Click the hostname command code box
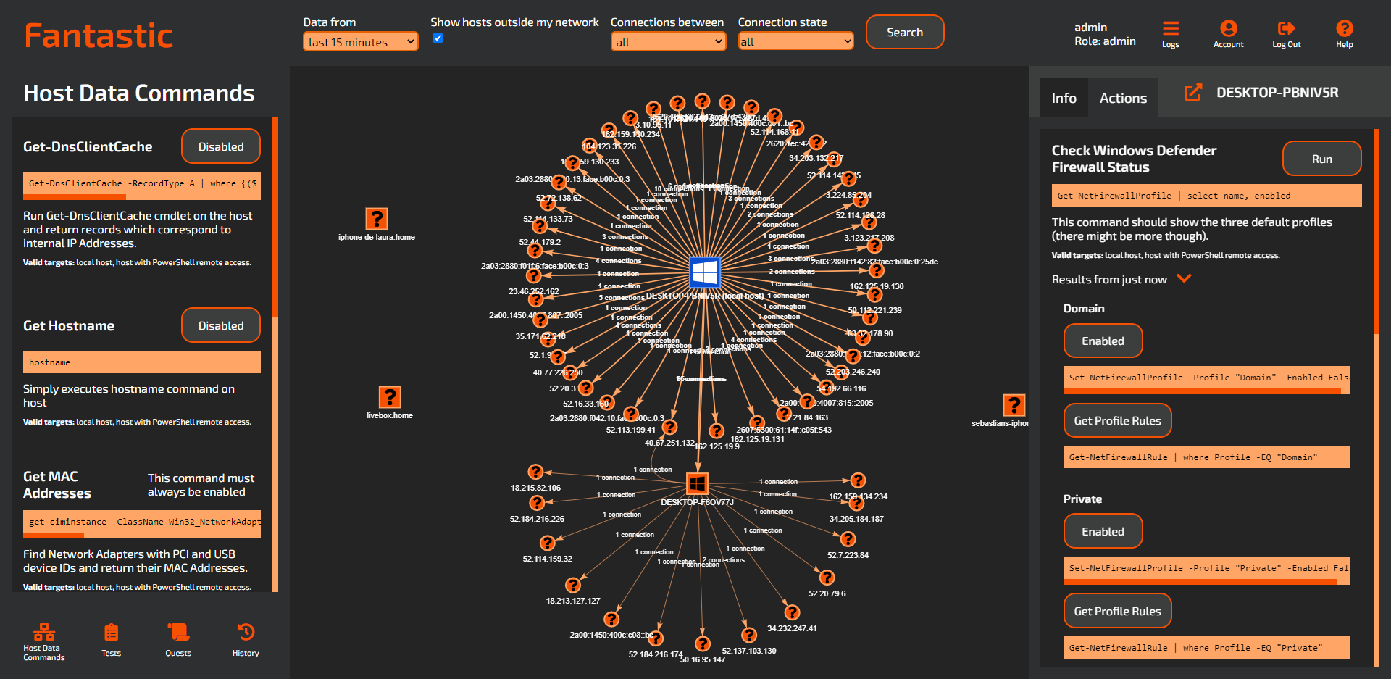Screen dimensions: 1391x679 click(142, 362)
